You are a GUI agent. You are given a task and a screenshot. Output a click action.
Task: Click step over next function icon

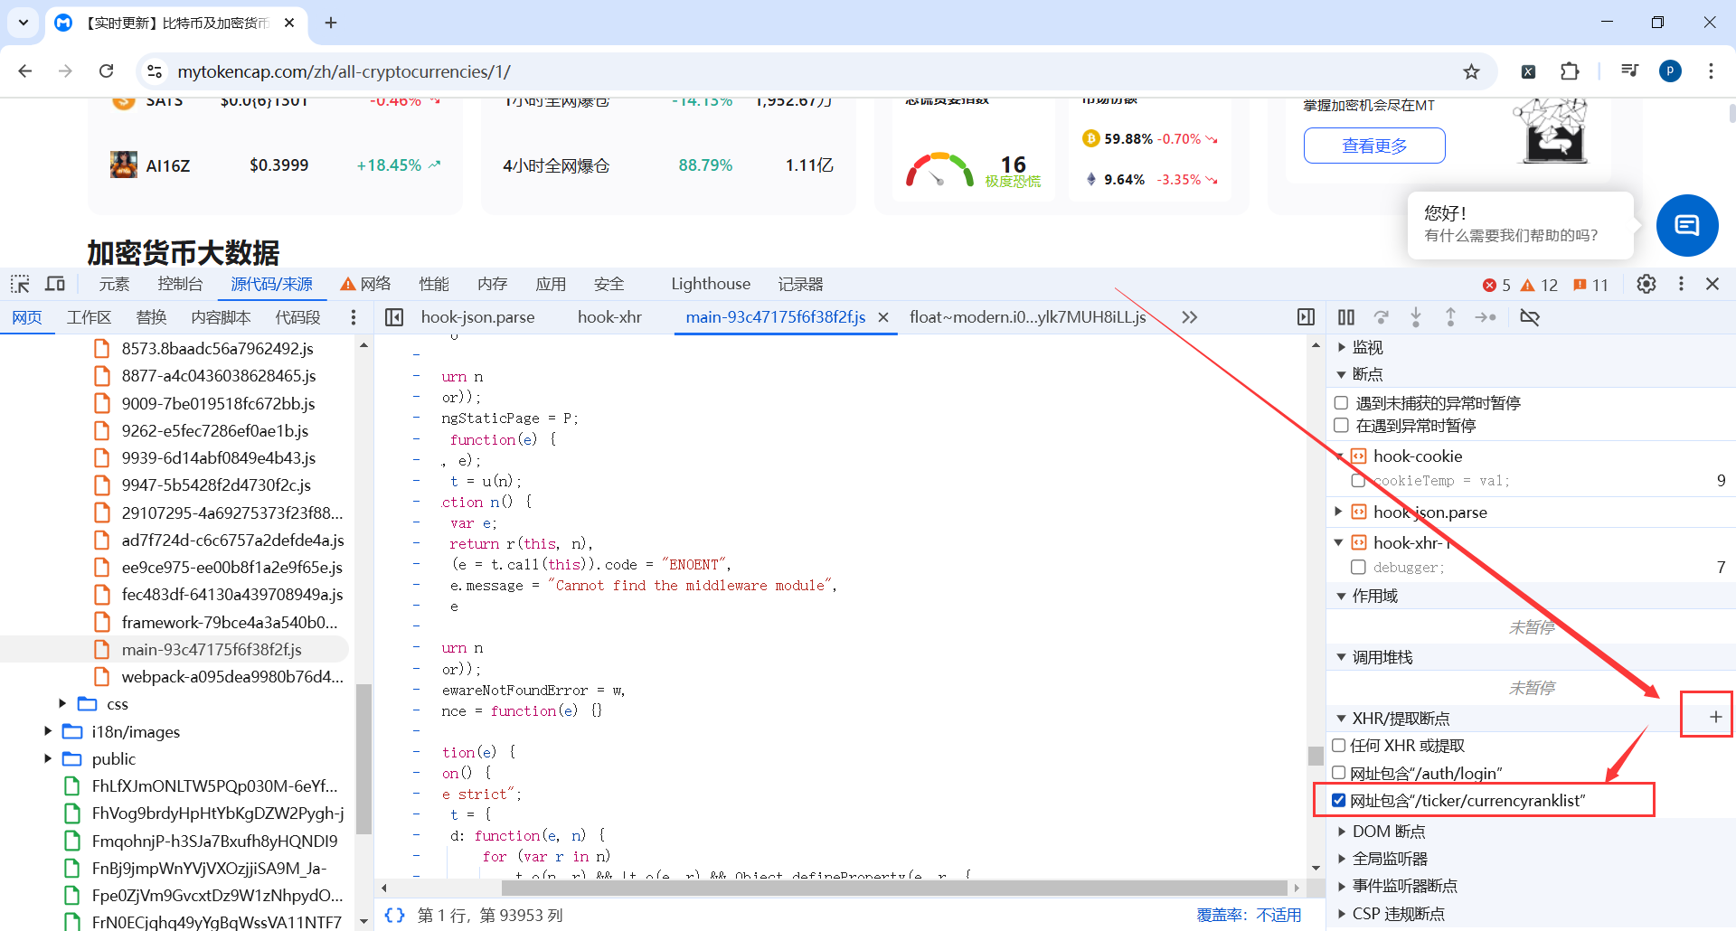click(1381, 317)
